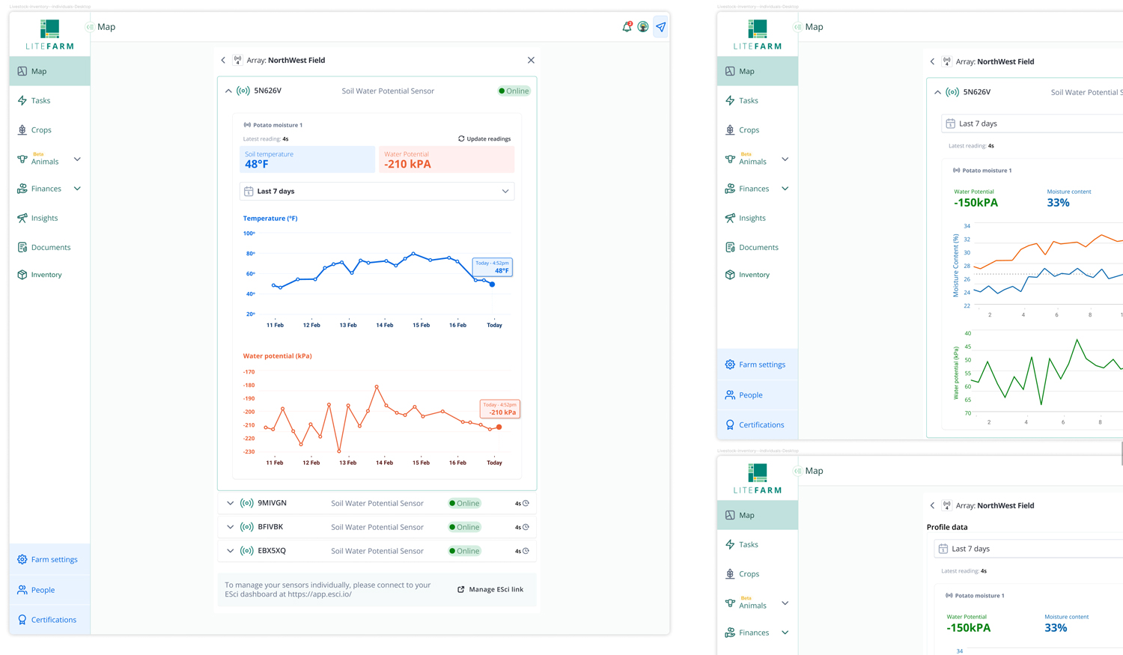Click Certifications in top-right frame sidebar
1123x655 pixels.
point(757,425)
